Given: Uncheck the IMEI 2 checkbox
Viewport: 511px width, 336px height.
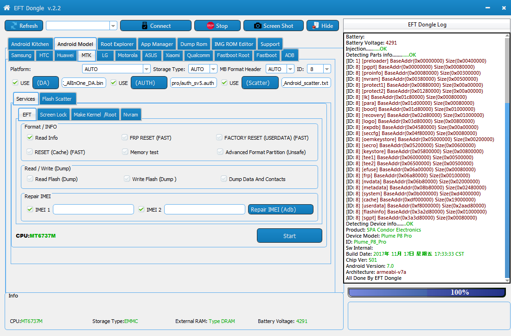Looking at the screenshot, I should pos(141,209).
